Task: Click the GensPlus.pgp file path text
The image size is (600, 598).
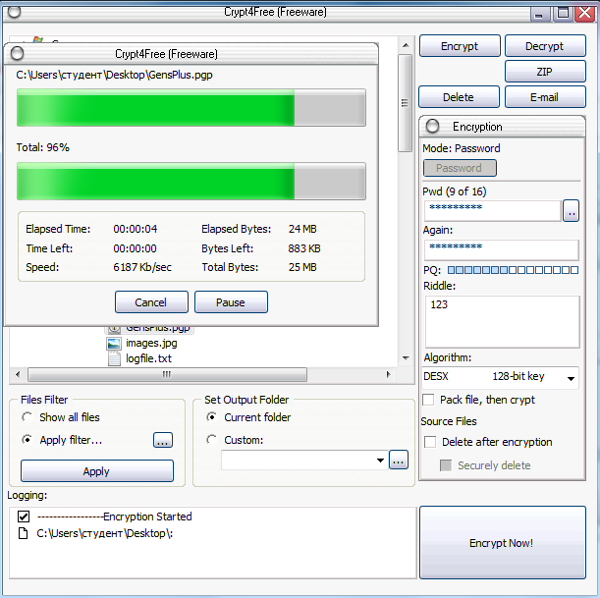Action: (115, 75)
